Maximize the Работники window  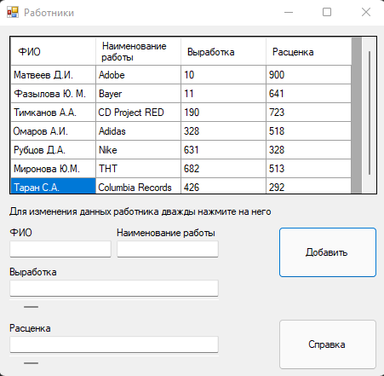(327, 12)
